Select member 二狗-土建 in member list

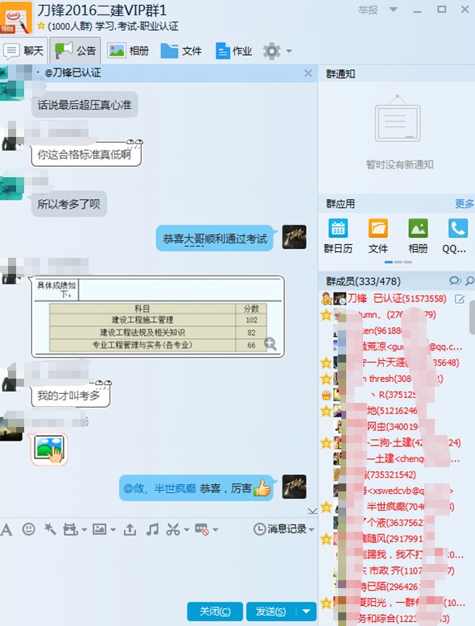point(394,443)
